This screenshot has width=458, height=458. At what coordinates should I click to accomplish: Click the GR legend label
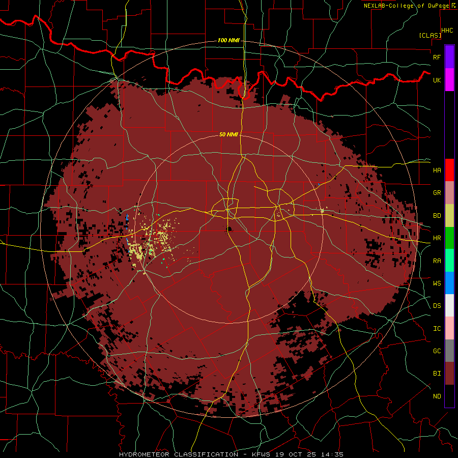point(437,193)
